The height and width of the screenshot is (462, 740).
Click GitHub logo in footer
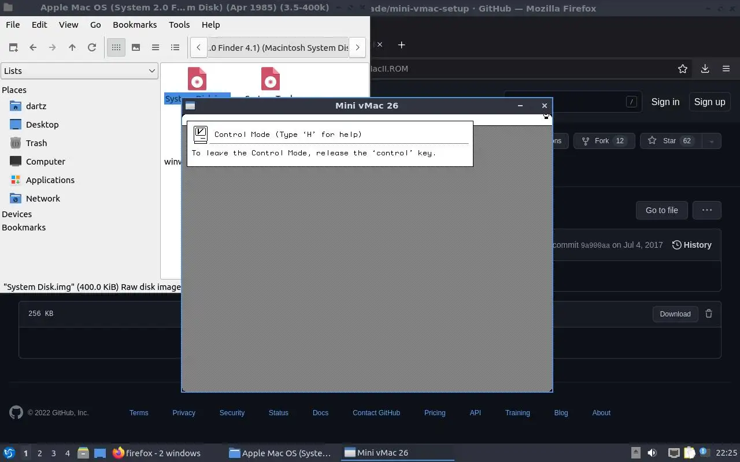coord(16,412)
